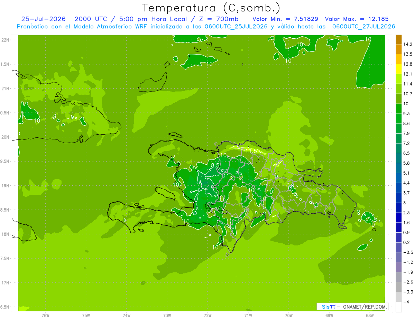The height and width of the screenshot is (320, 415).
Task: Click the "7.9" colorbar label
Action: (406, 133)
